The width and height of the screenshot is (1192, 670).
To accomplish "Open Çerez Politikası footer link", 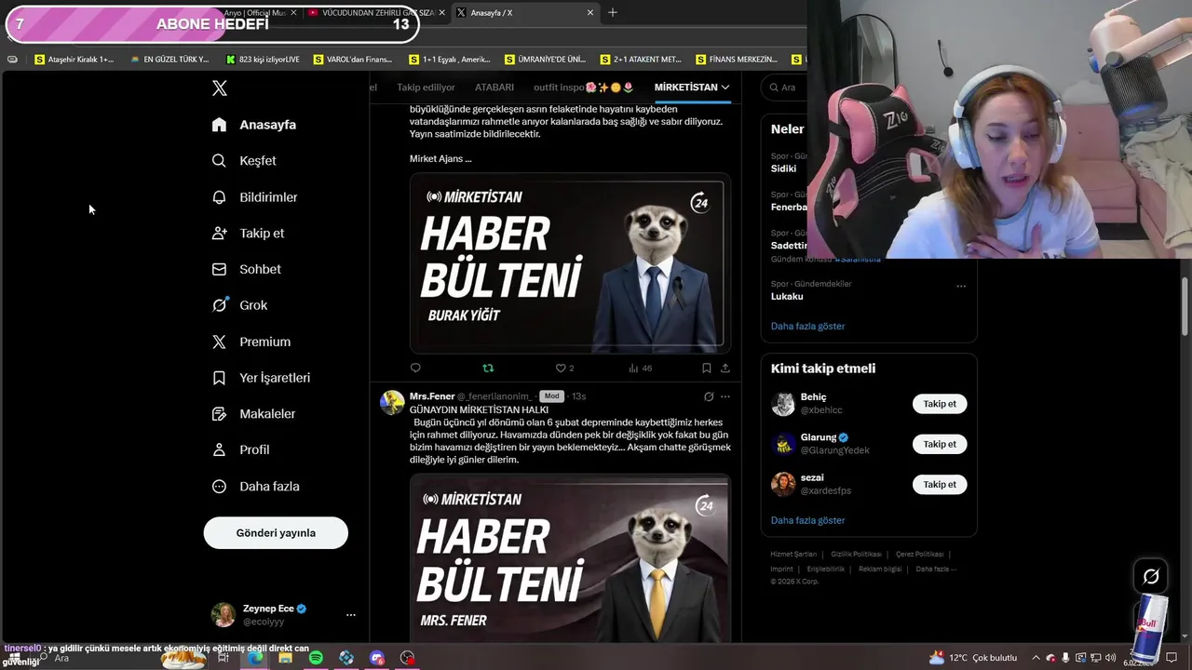I will [x=919, y=554].
